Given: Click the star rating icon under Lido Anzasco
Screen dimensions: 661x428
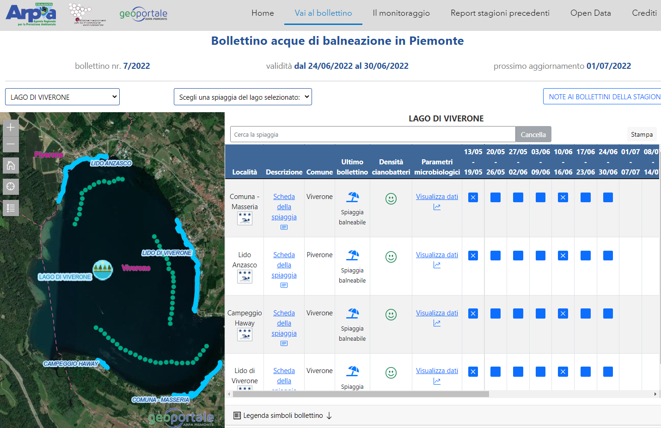Looking at the screenshot, I should coord(245,277).
